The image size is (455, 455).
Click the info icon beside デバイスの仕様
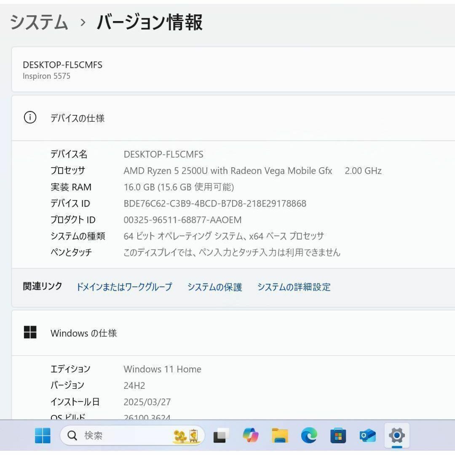pos(30,118)
